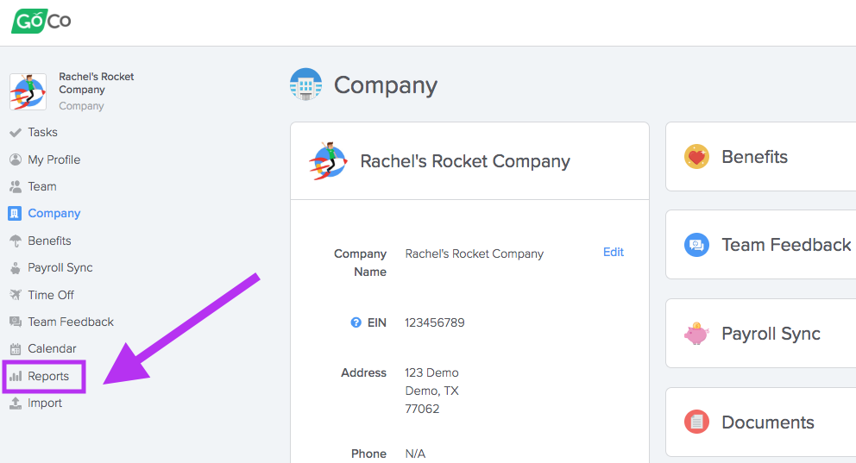Click the Team Feedback chat icon in sidebar
This screenshot has width=856, height=463.
pyautogui.click(x=16, y=322)
